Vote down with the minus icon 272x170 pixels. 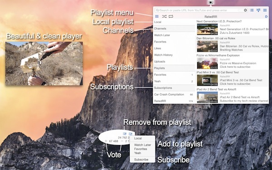122,141
